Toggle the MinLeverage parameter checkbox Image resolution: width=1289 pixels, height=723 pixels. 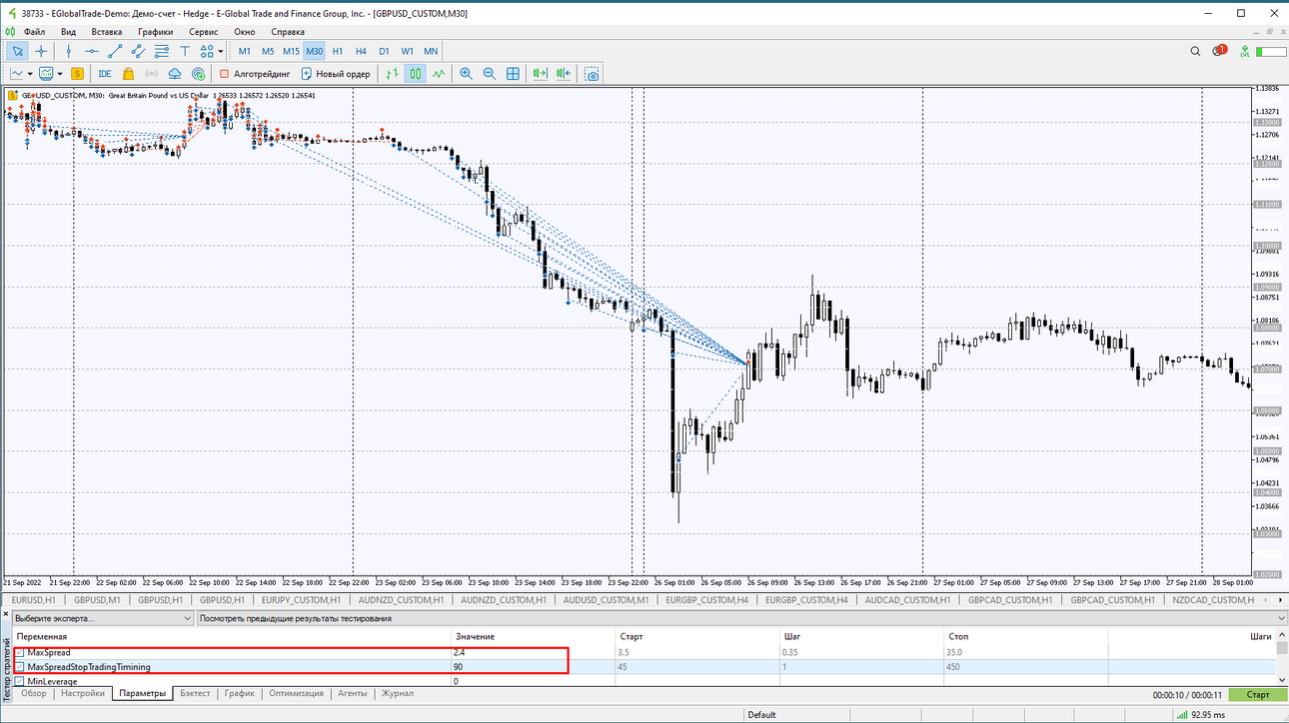20,681
